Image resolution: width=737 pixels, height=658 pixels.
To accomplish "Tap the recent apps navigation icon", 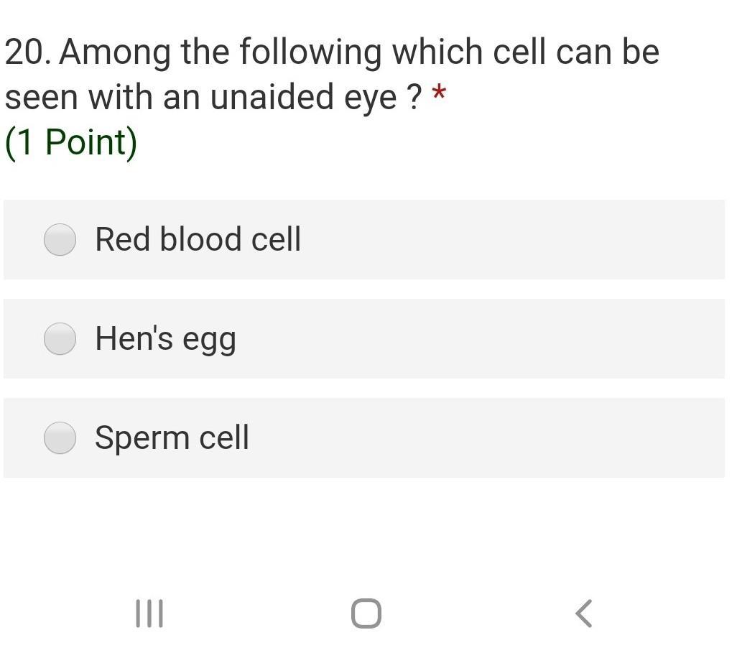I will (x=149, y=613).
